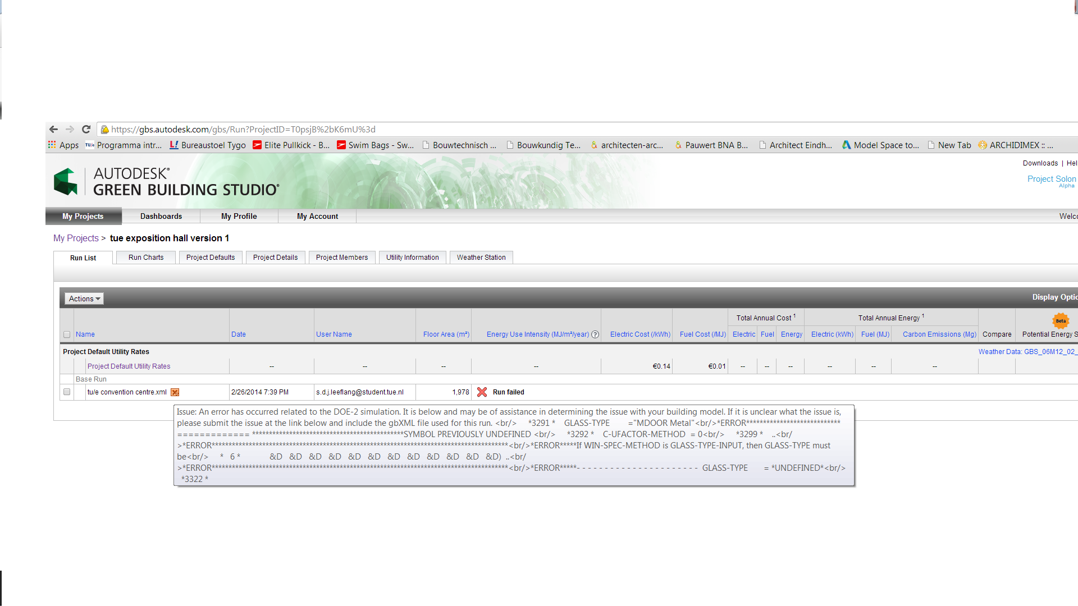Click the Project Default Utility Rates link
This screenshot has height=606, width=1078.
click(129, 366)
